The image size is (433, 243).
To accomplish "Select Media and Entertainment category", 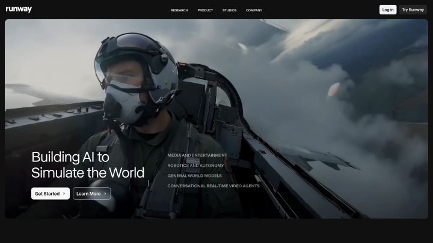I will pos(197,155).
